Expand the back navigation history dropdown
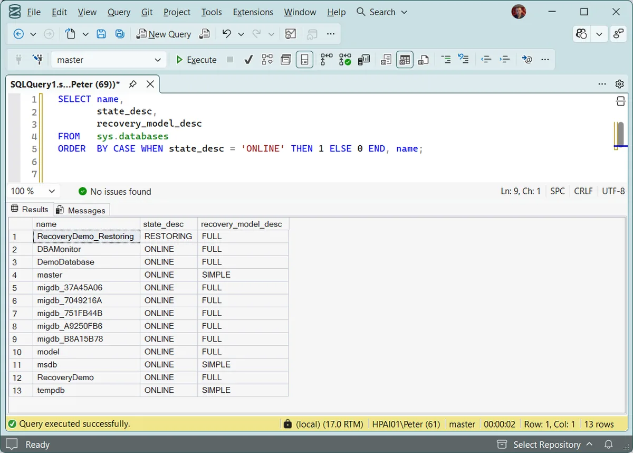633x453 pixels. pyautogui.click(x=33, y=34)
